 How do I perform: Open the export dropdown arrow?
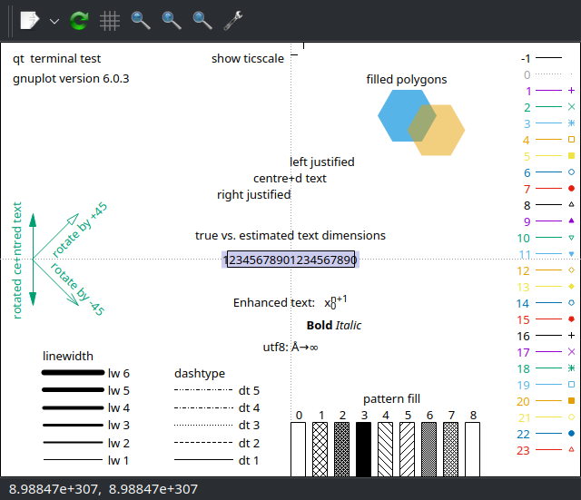pos(54,21)
